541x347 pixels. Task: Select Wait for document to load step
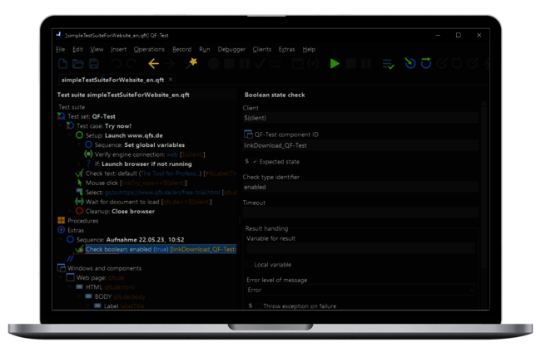(x=121, y=201)
